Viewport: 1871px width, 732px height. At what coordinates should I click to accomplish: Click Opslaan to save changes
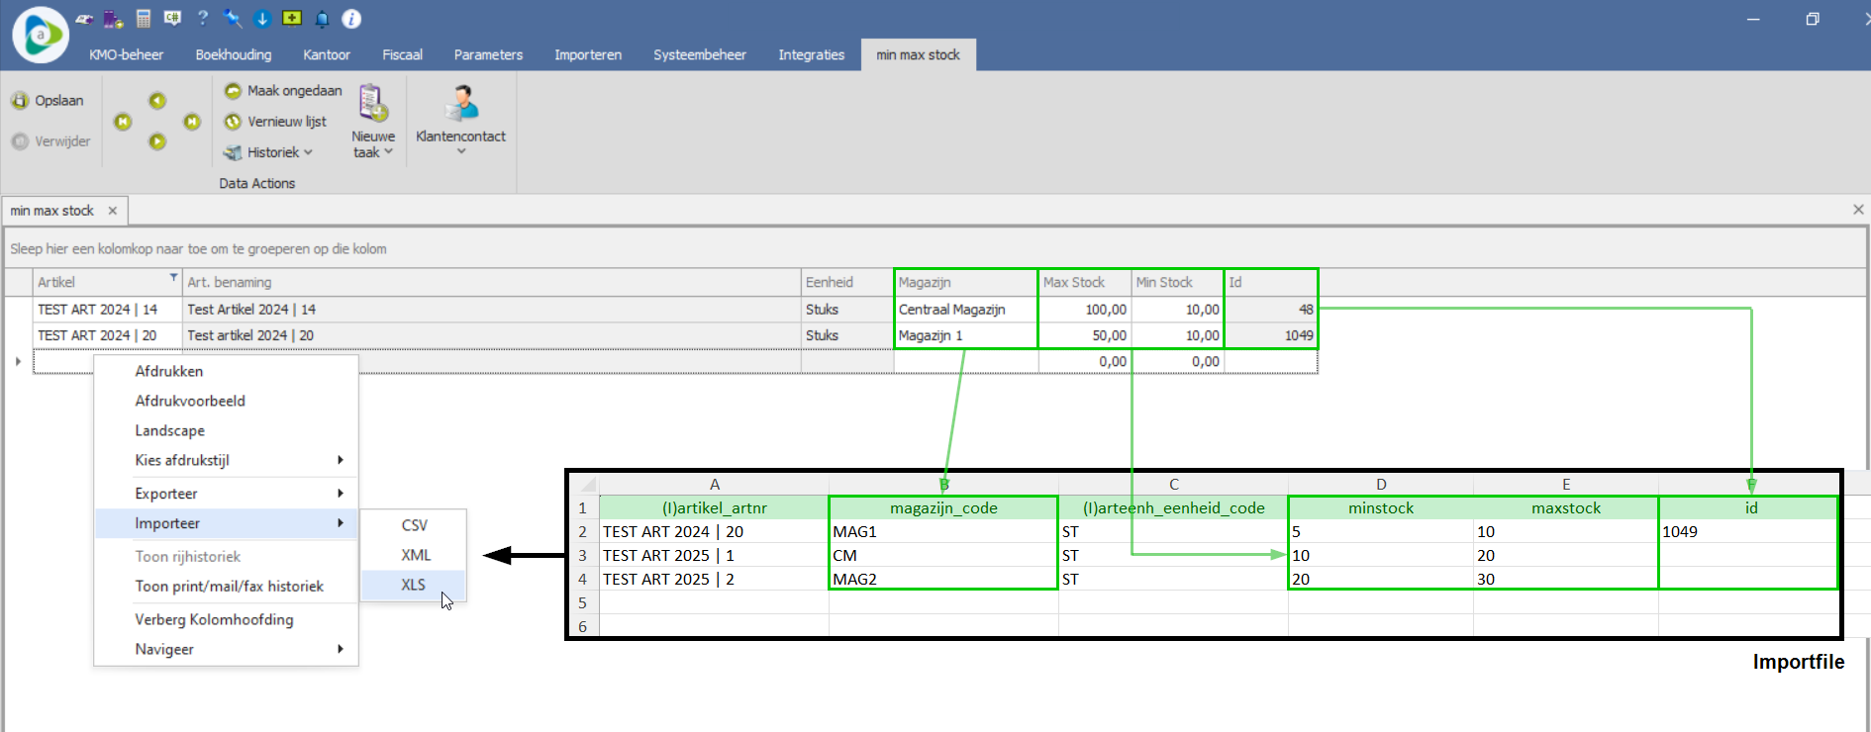49,101
